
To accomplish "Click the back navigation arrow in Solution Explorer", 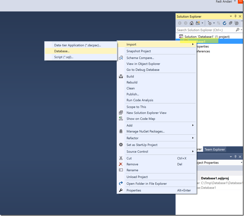I will [x=180, y=23].
